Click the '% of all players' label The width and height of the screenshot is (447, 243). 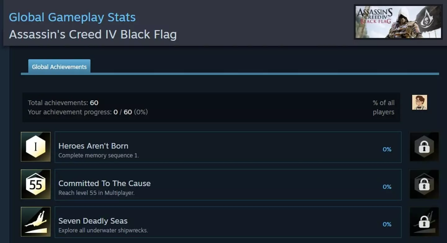pos(383,107)
